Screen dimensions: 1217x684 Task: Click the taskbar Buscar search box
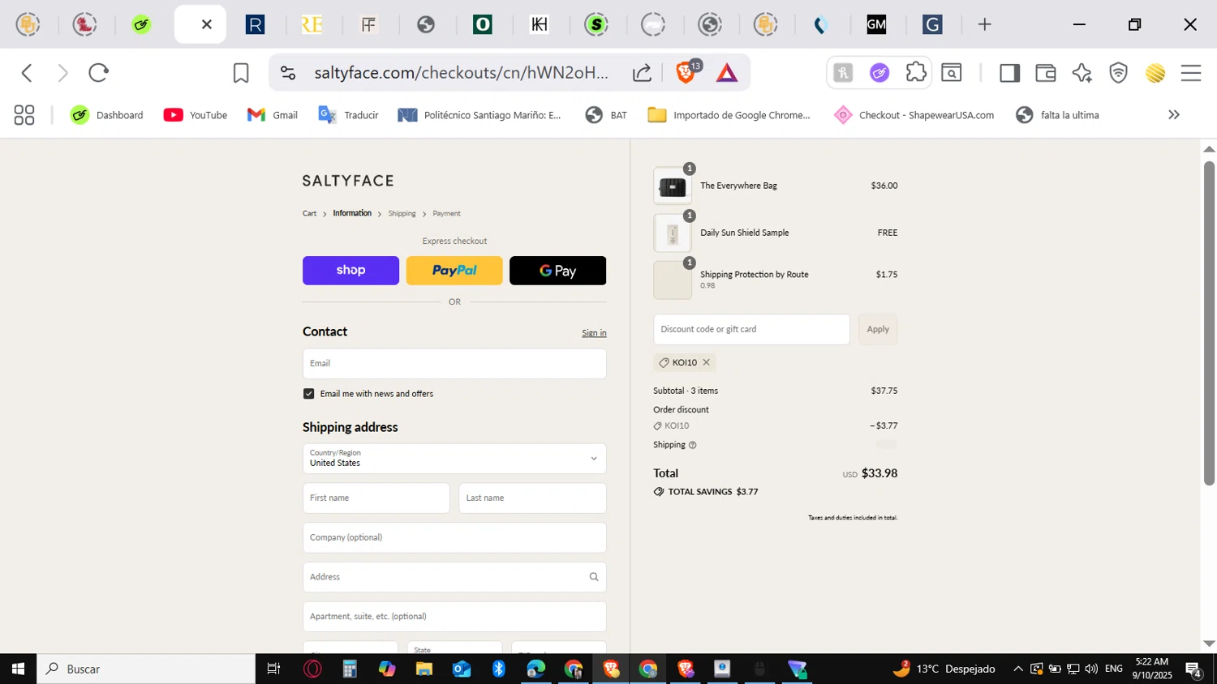tap(146, 669)
